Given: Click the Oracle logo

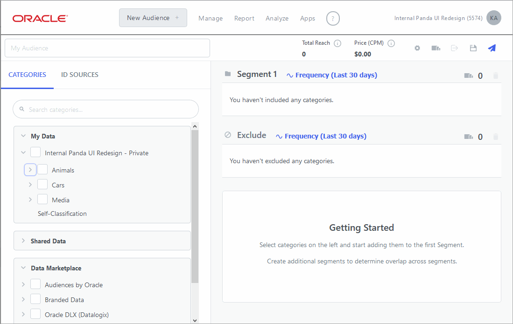Looking at the screenshot, I should click(x=40, y=18).
